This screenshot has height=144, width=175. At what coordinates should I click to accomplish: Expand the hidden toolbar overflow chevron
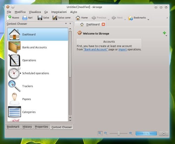point(167,18)
